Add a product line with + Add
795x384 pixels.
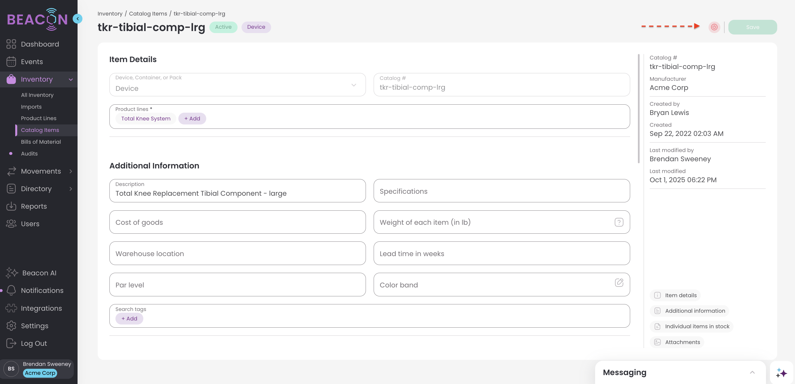click(x=192, y=119)
